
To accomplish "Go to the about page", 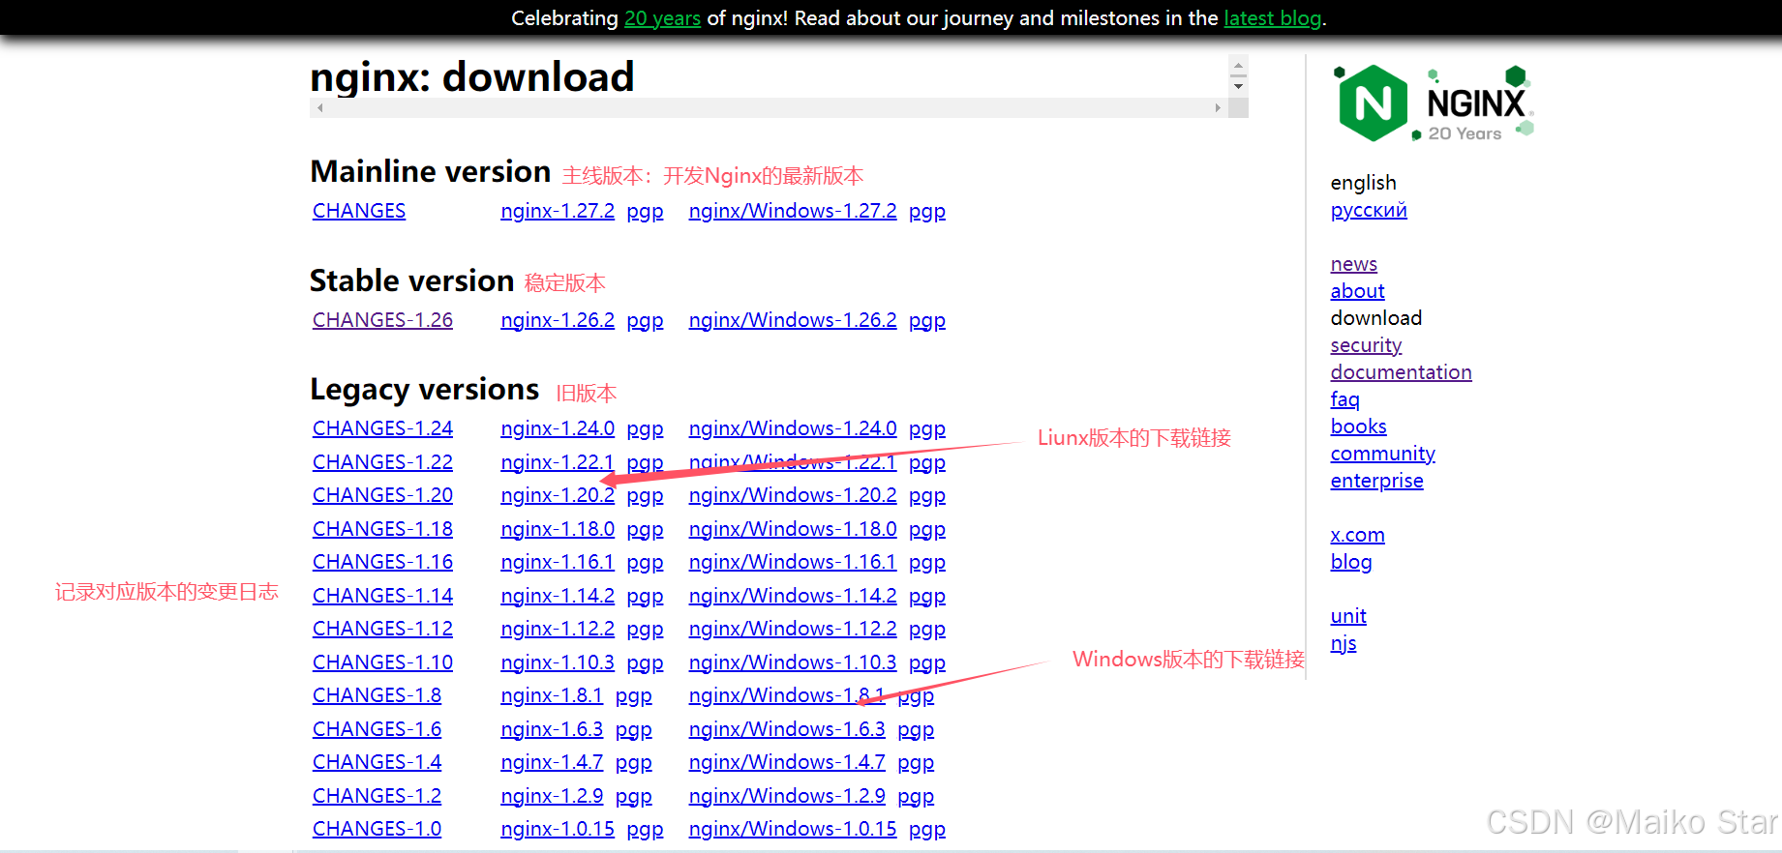I will point(1357,291).
